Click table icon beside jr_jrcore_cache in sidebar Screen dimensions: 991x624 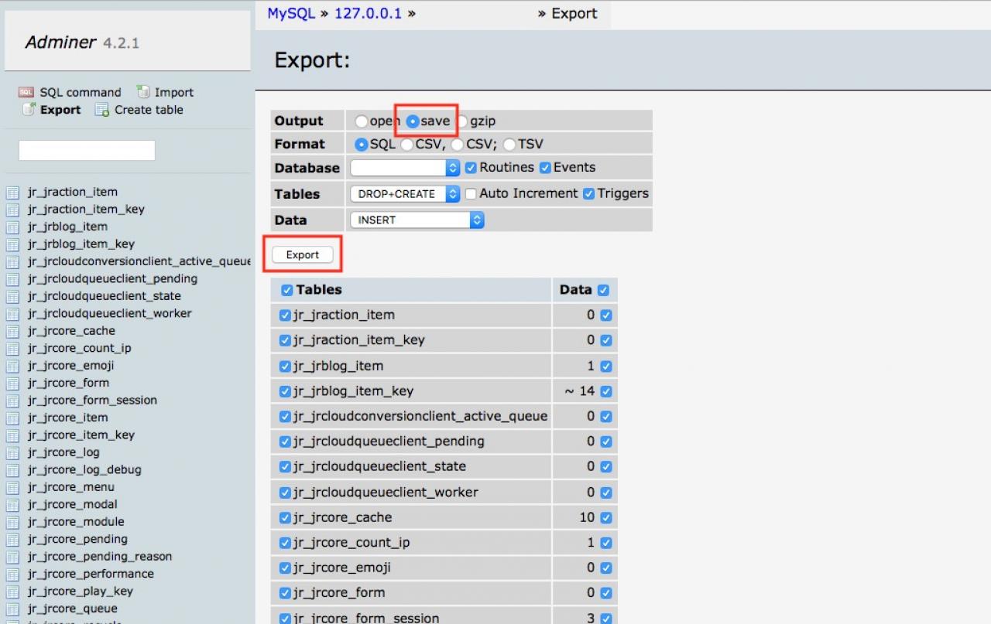click(x=12, y=331)
